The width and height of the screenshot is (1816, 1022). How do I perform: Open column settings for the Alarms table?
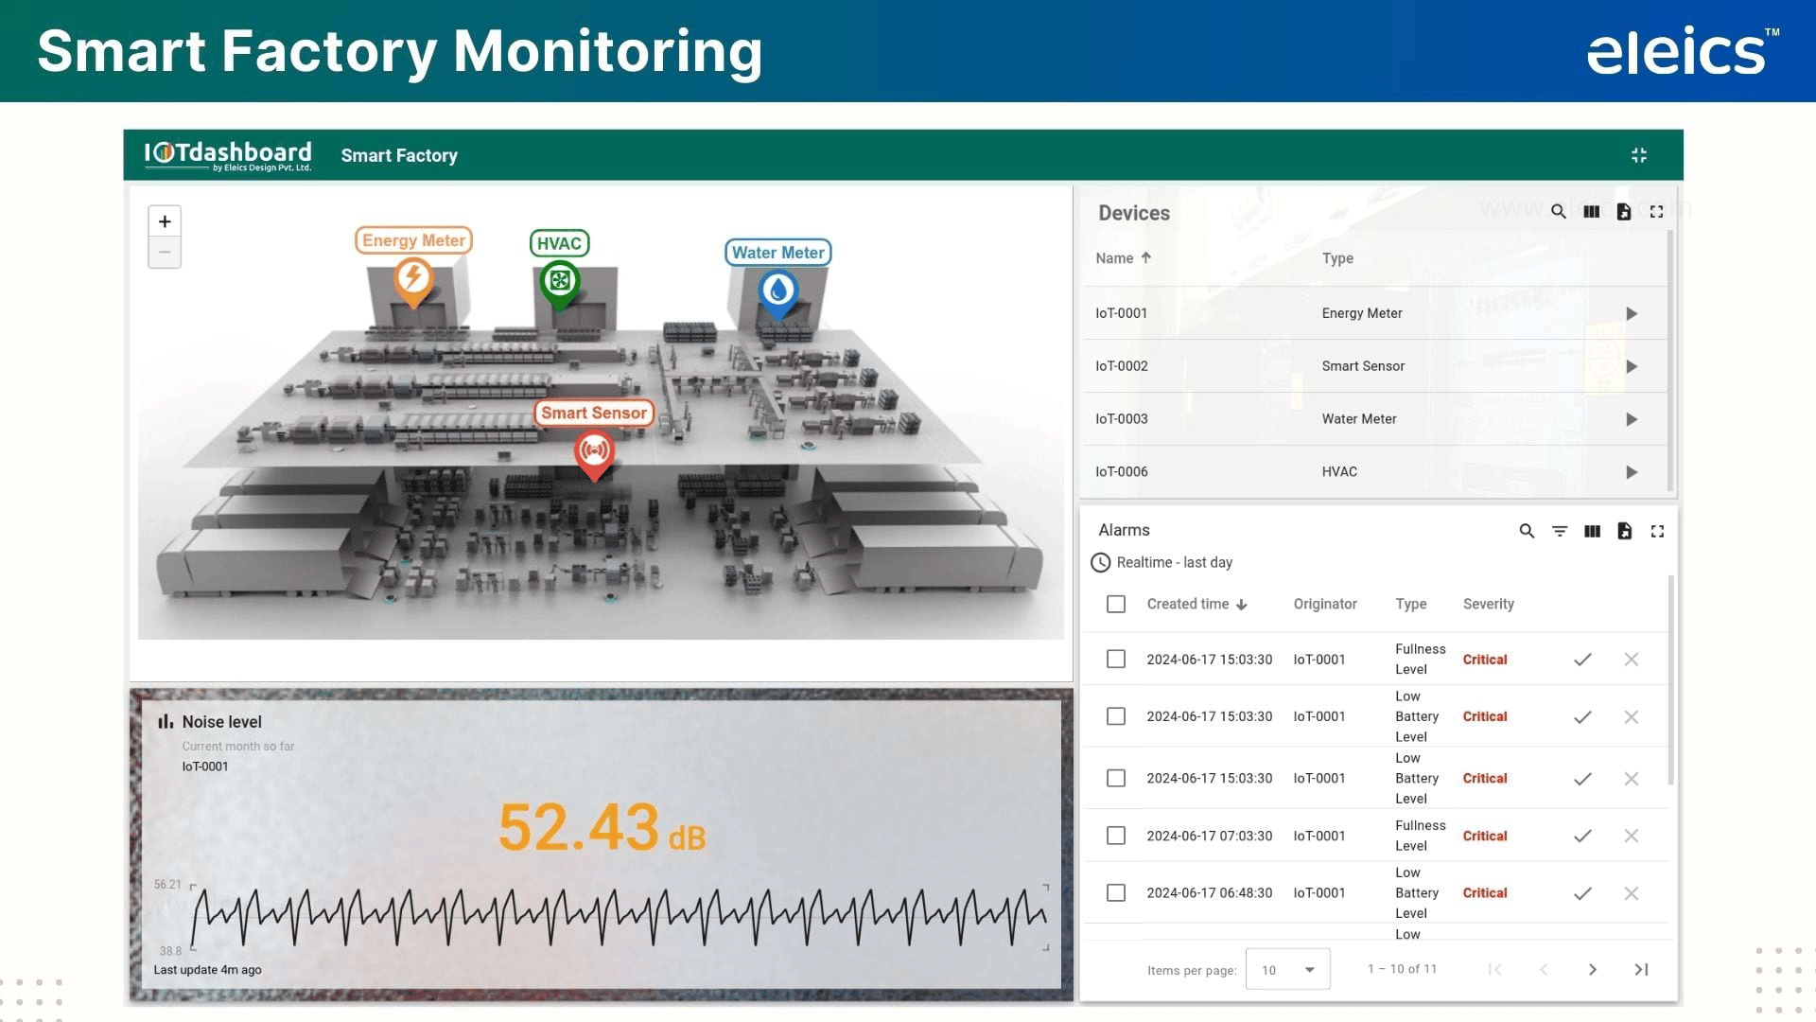1592,531
